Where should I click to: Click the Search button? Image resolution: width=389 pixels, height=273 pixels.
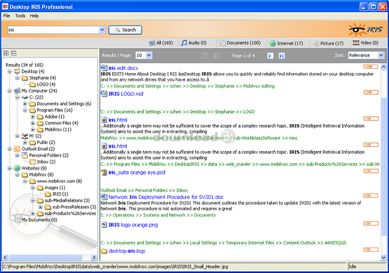pyautogui.click(x=125, y=30)
